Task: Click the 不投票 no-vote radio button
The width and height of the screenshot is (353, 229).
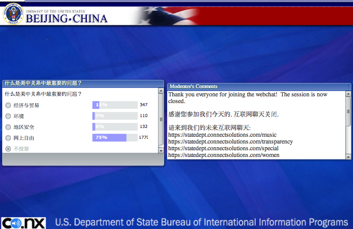Action: pyautogui.click(x=8, y=149)
